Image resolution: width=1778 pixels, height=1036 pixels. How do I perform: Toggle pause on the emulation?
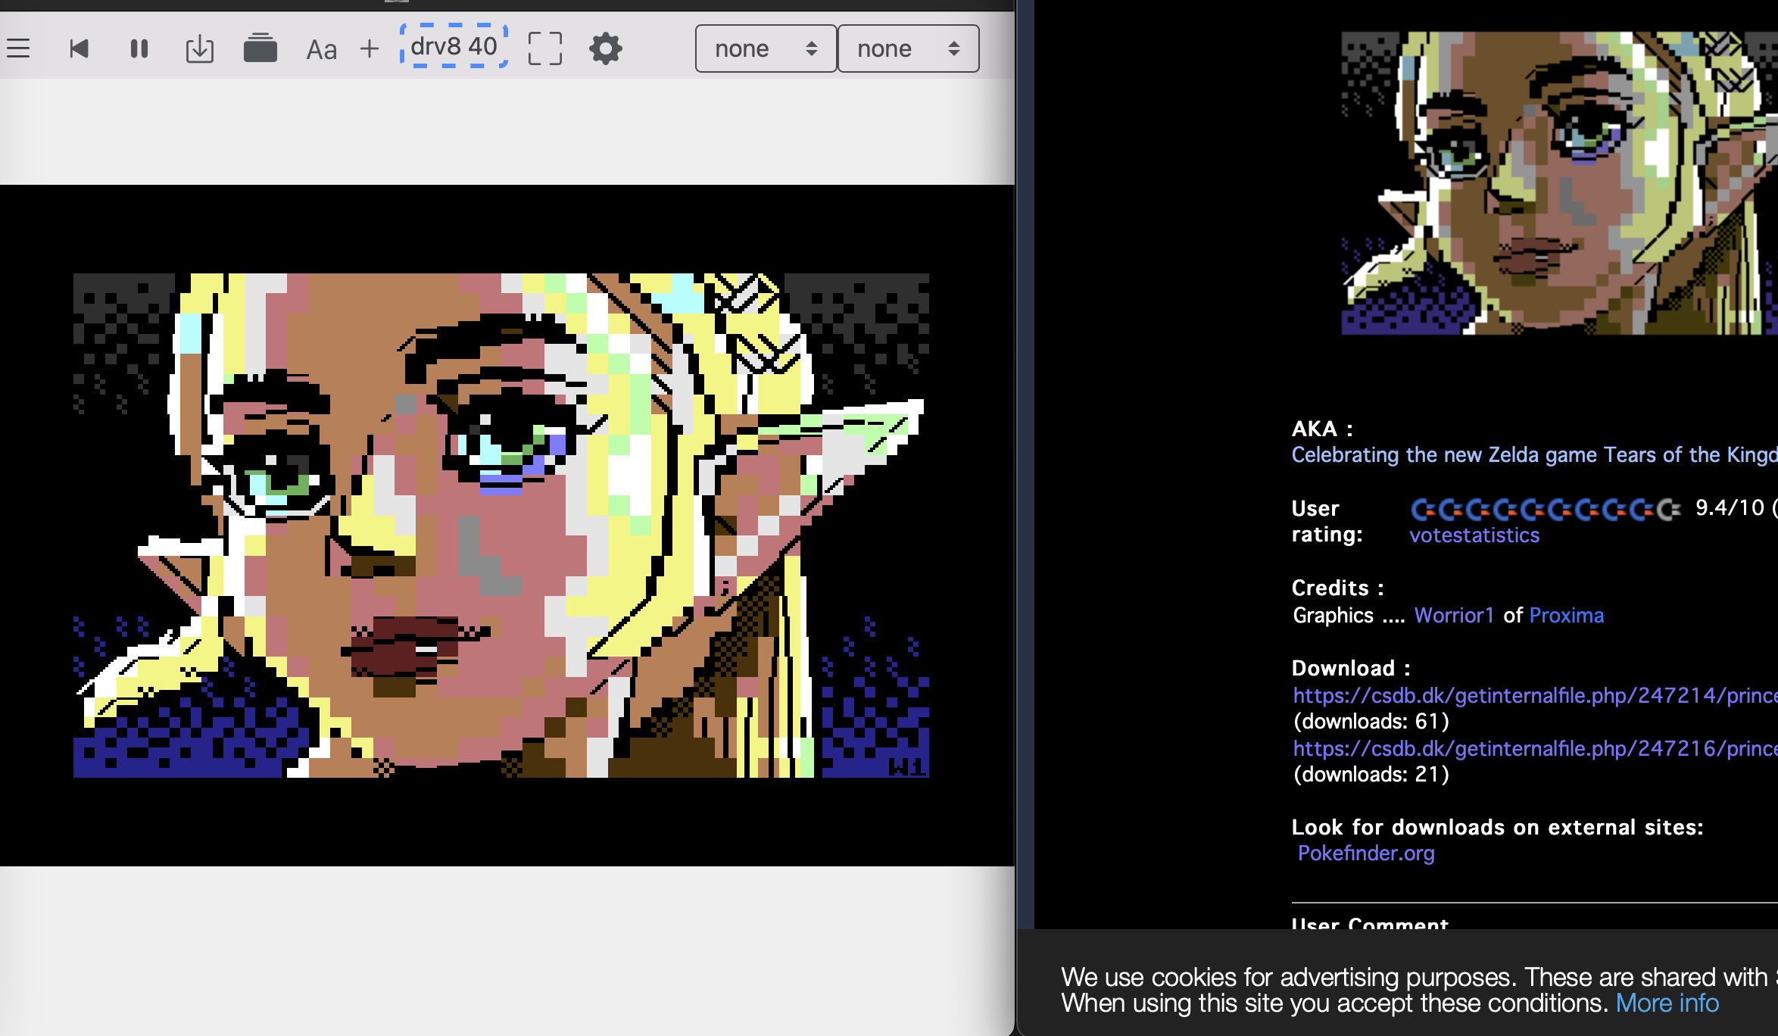(x=139, y=48)
